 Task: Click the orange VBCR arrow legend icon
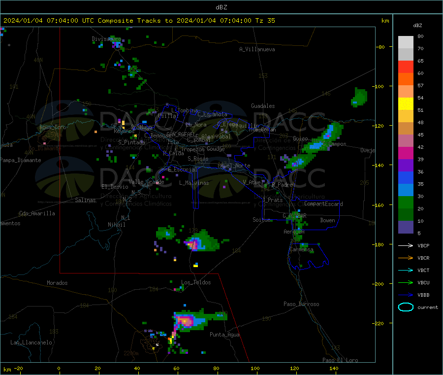[406, 258]
